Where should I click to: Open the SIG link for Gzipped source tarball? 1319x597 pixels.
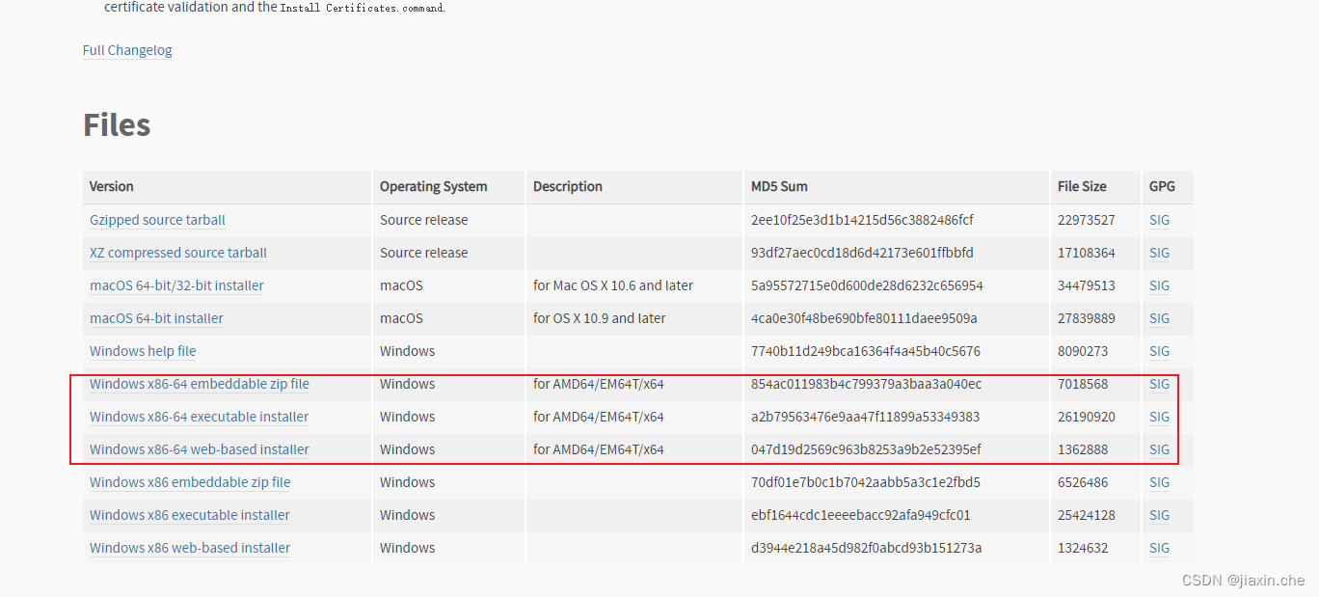1158,220
